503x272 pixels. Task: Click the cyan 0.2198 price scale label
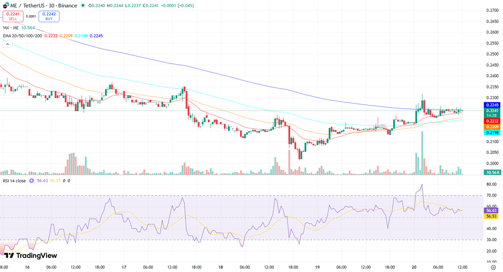[492, 132]
